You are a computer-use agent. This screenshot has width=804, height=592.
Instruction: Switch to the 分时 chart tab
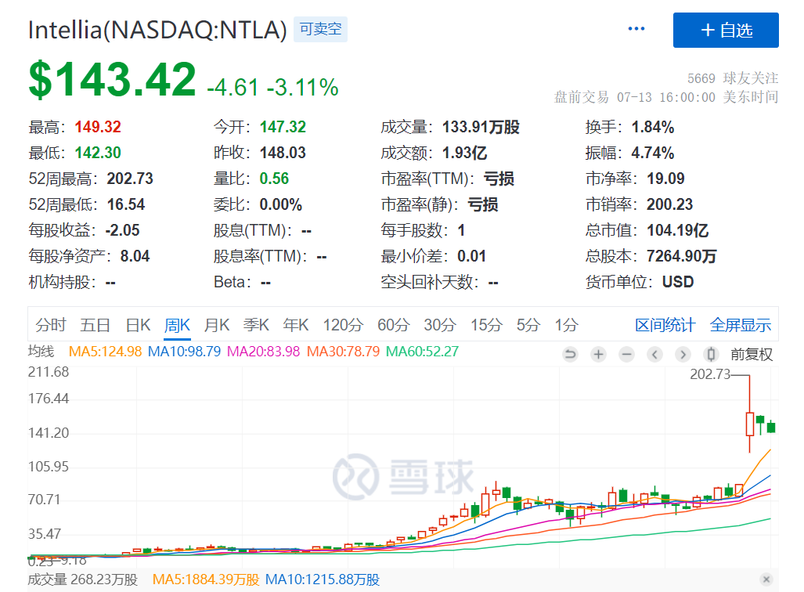pos(51,325)
